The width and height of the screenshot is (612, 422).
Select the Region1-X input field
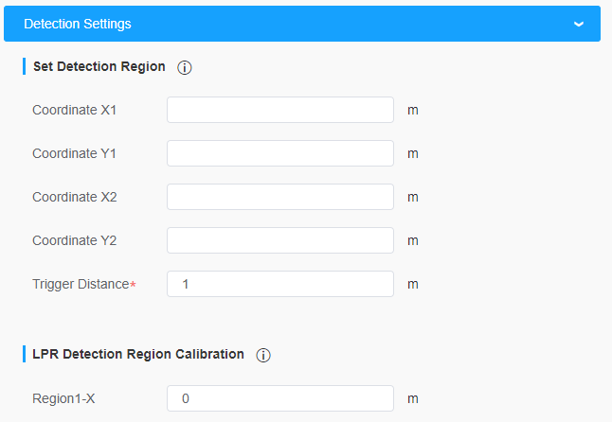point(280,398)
